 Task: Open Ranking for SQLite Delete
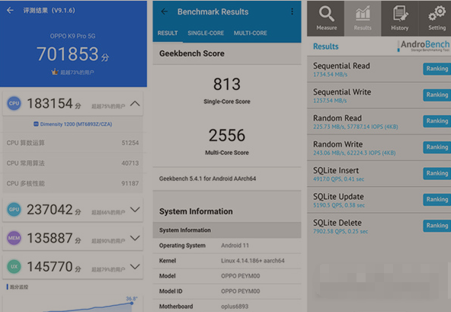coord(437,226)
